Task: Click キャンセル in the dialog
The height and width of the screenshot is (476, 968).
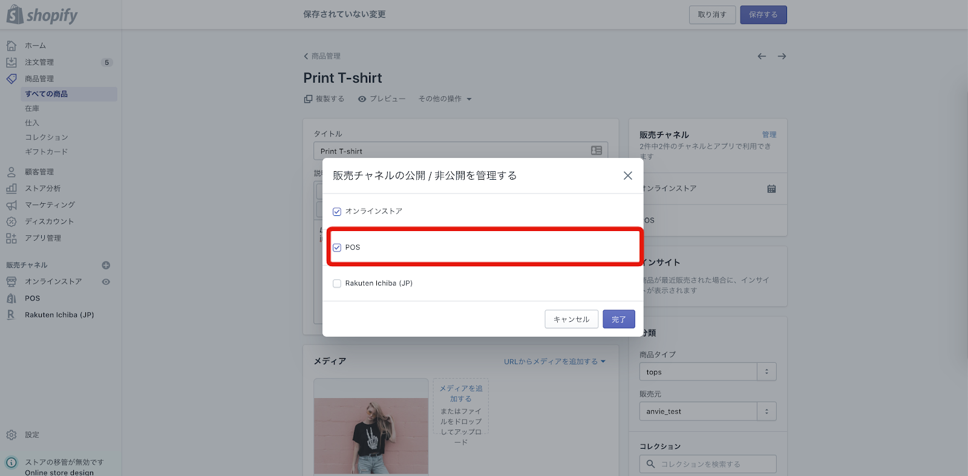Action: [572, 319]
